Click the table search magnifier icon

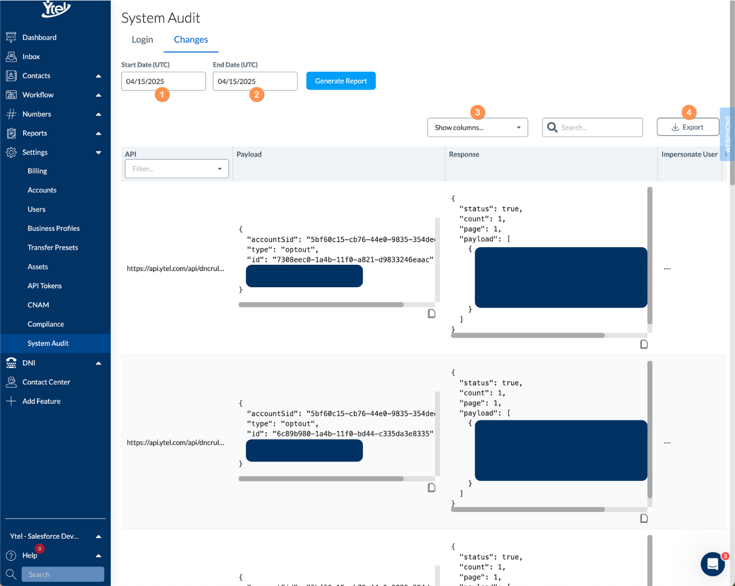[552, 127]
